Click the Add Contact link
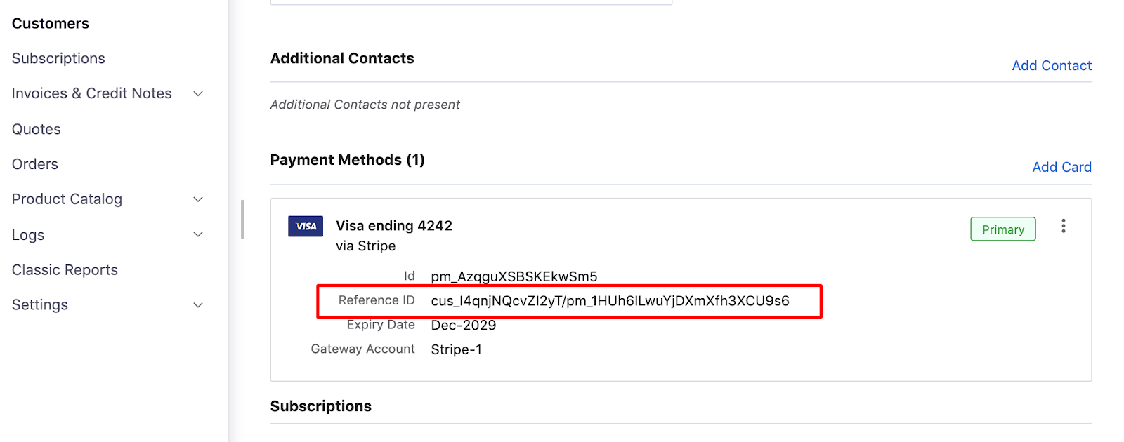 tap(1052, 65)
